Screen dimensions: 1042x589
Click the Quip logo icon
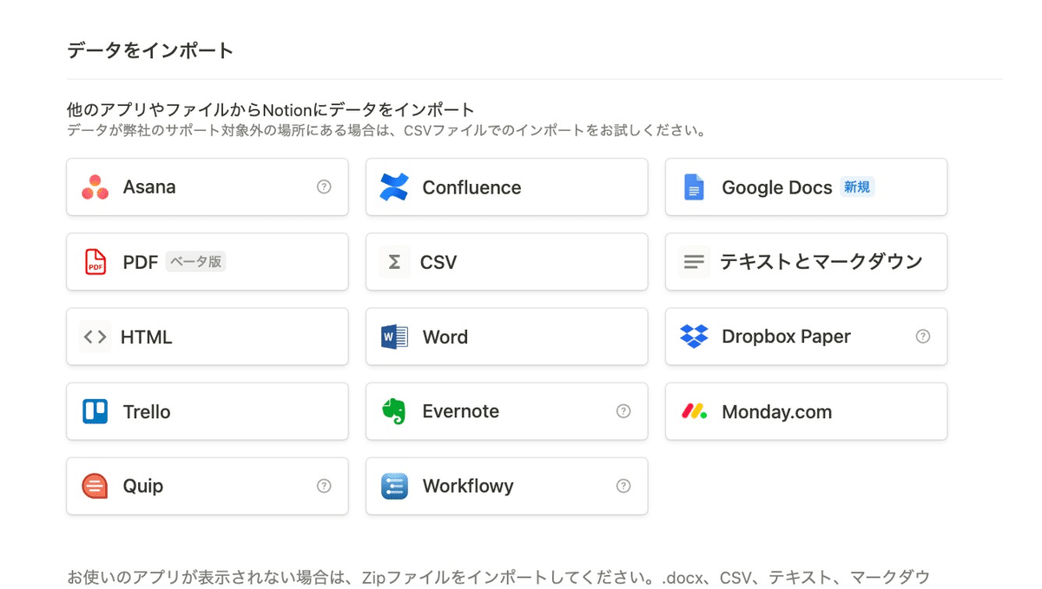[x=95, y=486]
